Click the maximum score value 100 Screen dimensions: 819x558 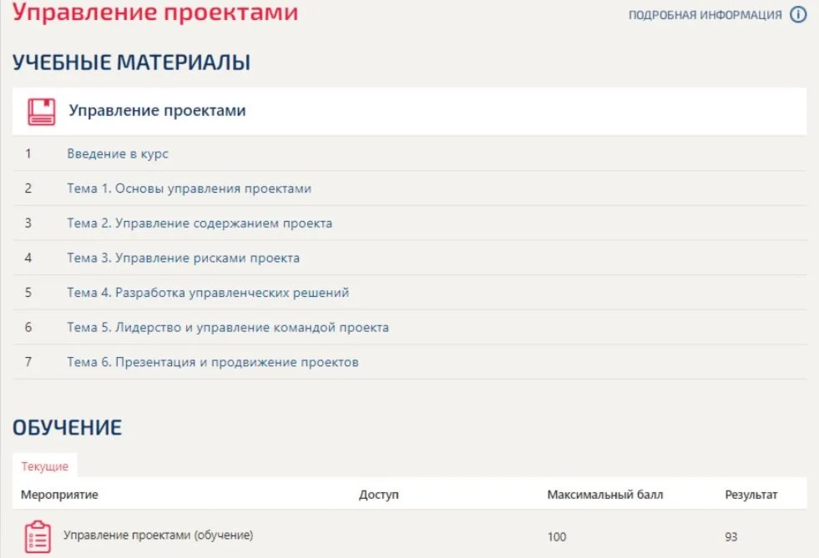pyautogui.click(x=557, y=536)
